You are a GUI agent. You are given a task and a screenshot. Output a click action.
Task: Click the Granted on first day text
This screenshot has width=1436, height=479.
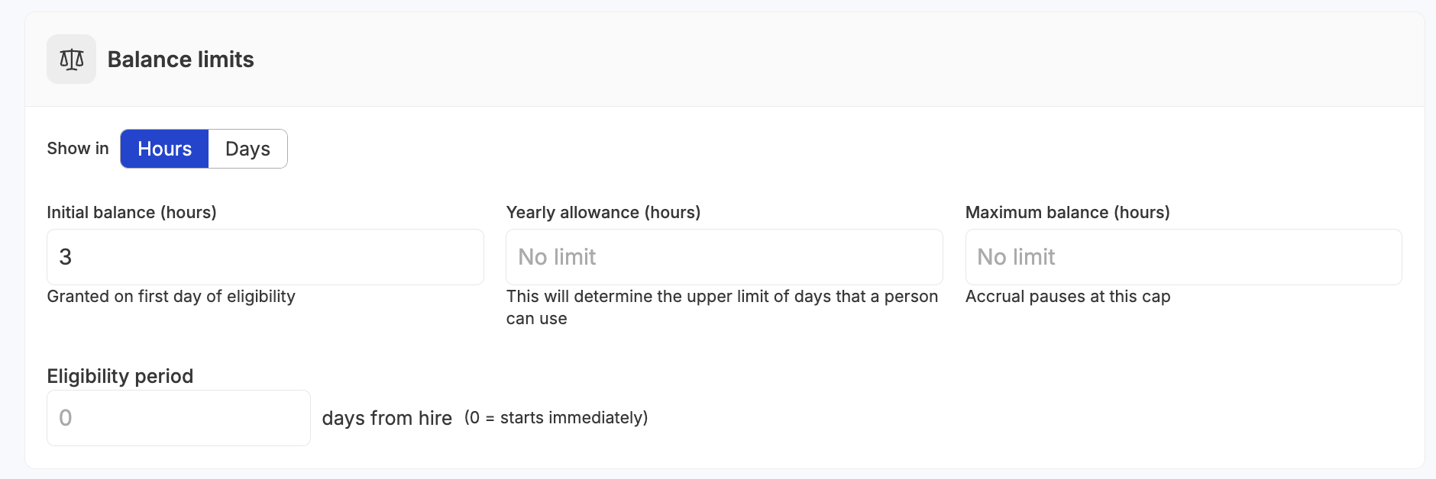point(170,297)
